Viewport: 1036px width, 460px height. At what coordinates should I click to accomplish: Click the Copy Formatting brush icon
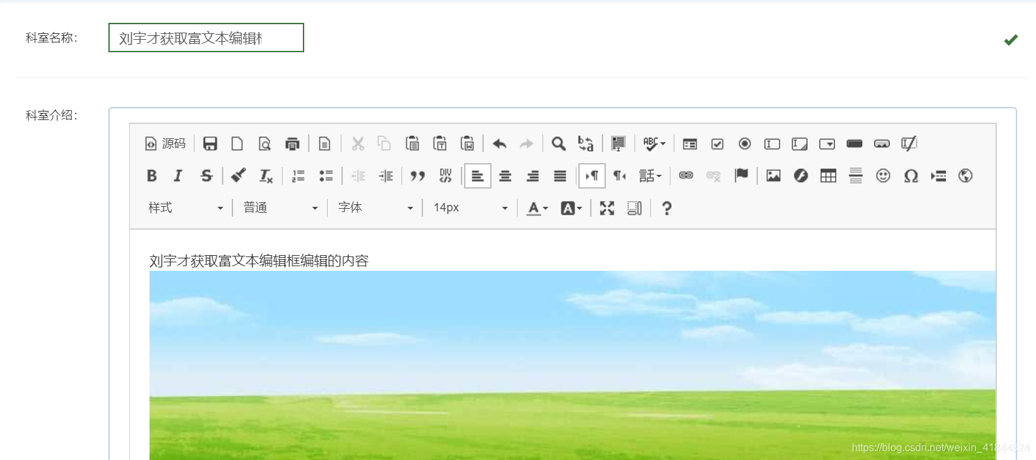(x=238, y=176)
